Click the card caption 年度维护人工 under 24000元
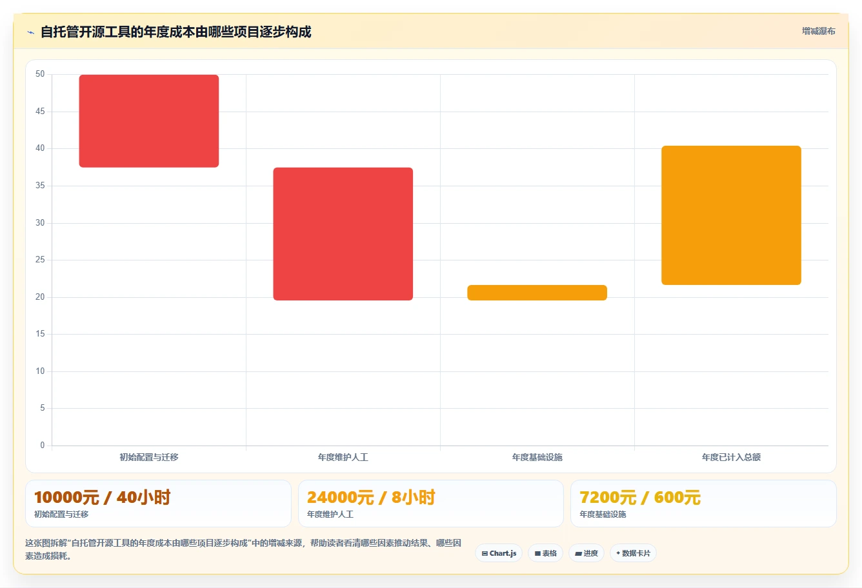Screen dimensions: 862x588 click(x=330, y=514)
